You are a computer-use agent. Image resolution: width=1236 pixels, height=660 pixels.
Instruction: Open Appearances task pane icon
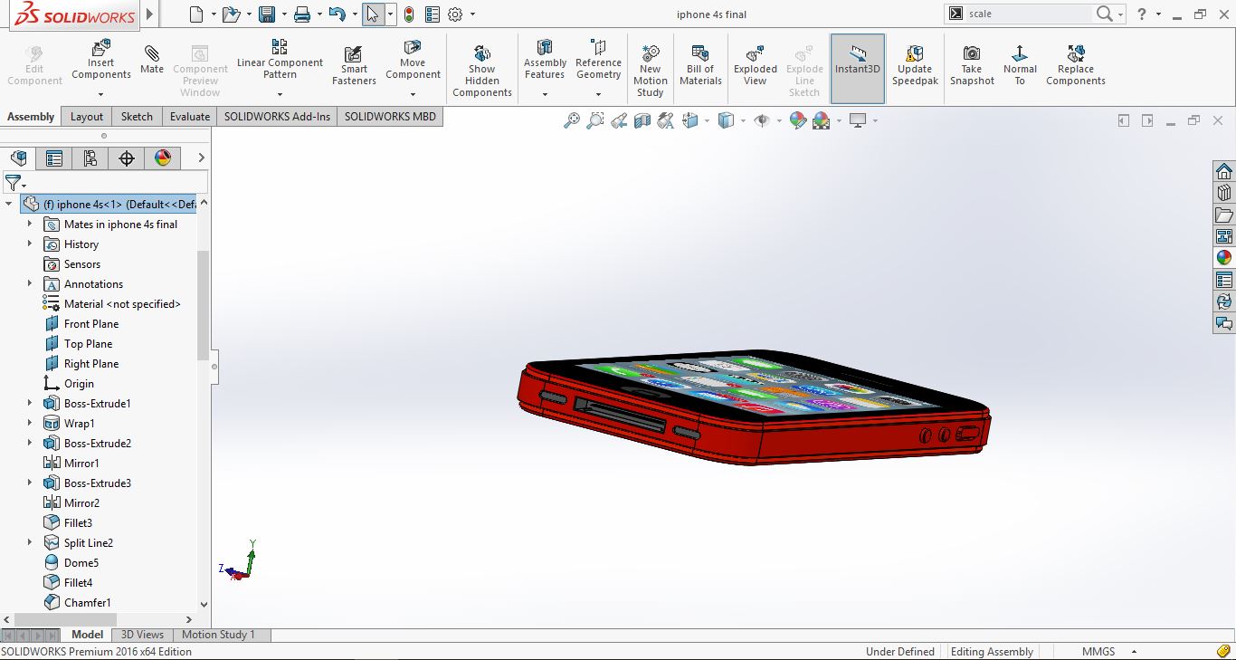[1224, 258]
